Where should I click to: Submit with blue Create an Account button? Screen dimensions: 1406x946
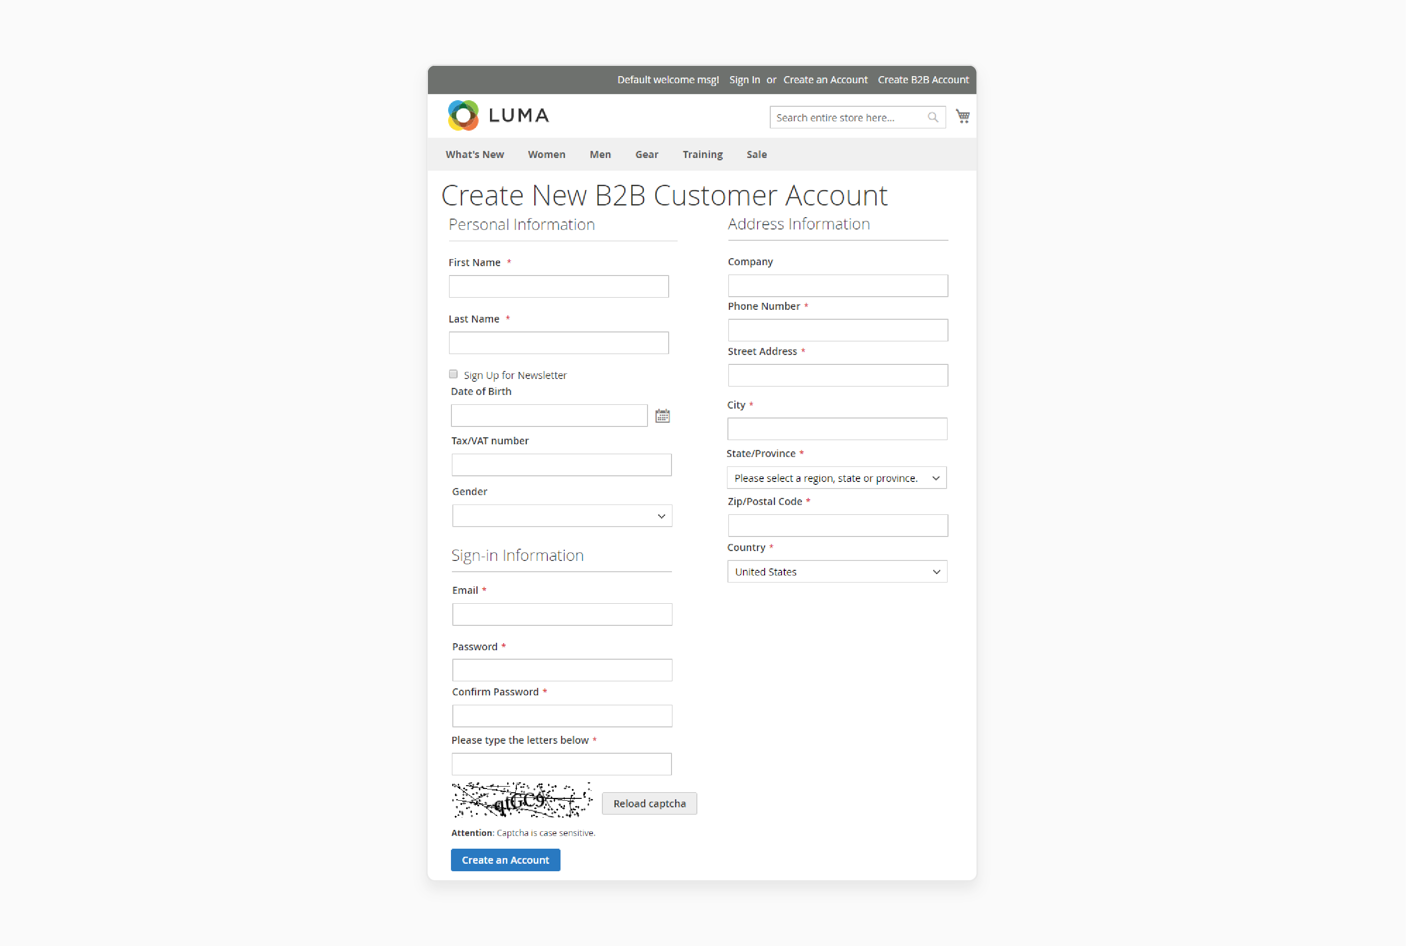tap(506, 860)
